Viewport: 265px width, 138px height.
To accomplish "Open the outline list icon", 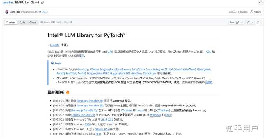I will coord(258,22).
